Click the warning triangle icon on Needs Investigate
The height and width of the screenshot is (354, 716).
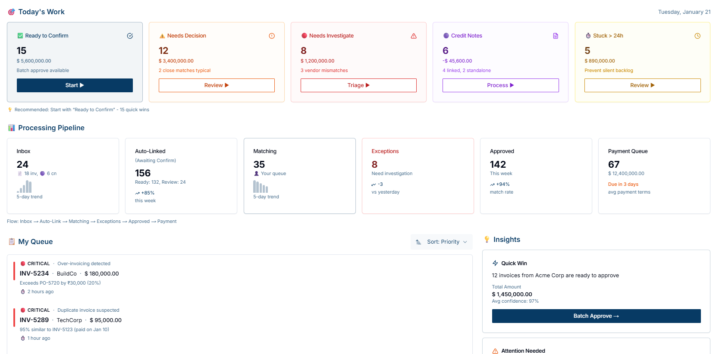pos(414,36)
